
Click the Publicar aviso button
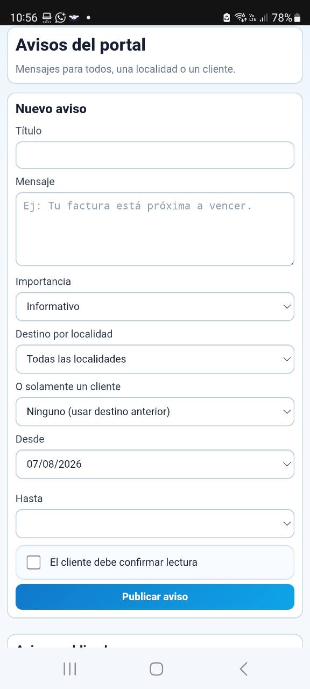[155, 596]
